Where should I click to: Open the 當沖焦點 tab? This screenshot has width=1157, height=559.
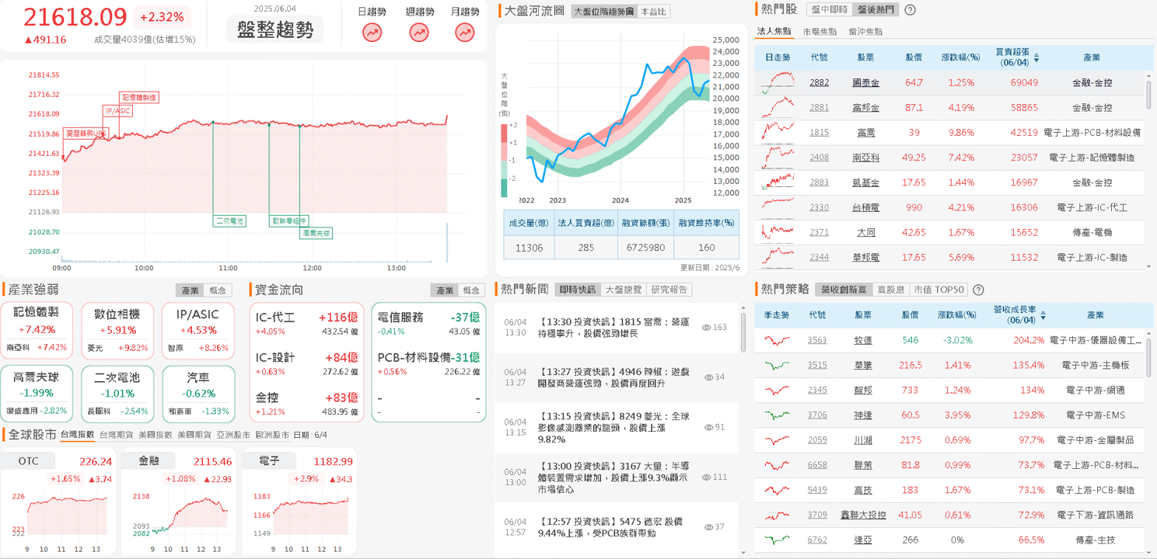(865, 32)
